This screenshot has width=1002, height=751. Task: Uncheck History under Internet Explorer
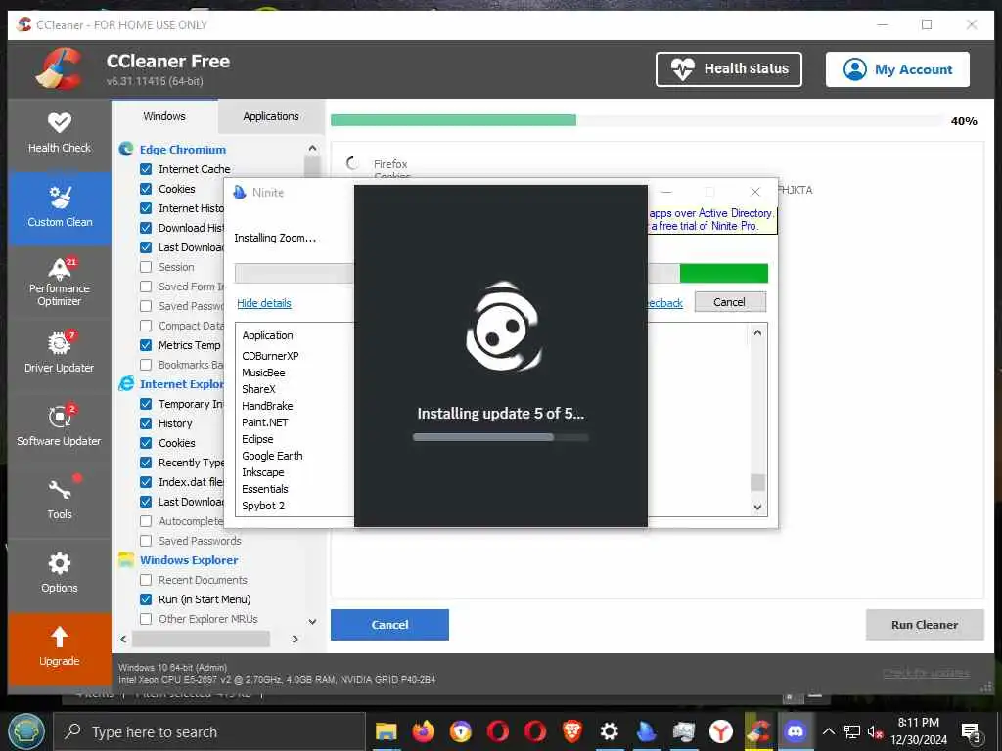point(146,423)
